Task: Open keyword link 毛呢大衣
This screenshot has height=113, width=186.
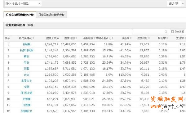Action: pyautogui.click(x=27, y=81)
